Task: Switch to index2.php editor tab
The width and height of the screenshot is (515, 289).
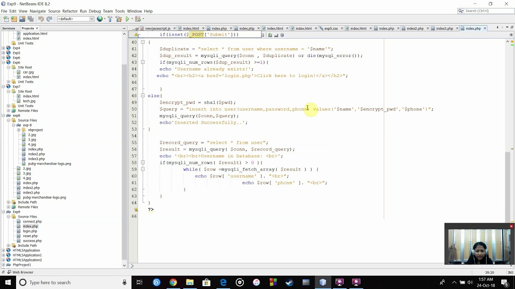Action: point(415,28)
